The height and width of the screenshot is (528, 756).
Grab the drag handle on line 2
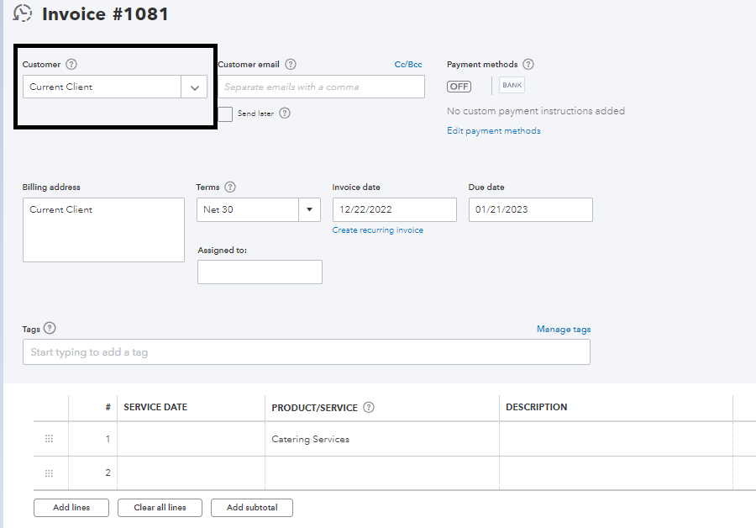coord(49,473)
